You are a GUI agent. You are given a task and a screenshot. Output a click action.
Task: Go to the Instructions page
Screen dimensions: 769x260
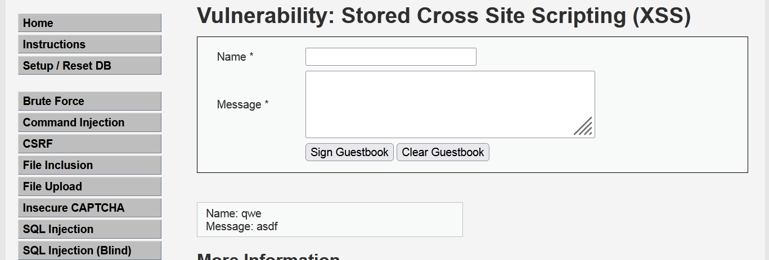[89, 44]
